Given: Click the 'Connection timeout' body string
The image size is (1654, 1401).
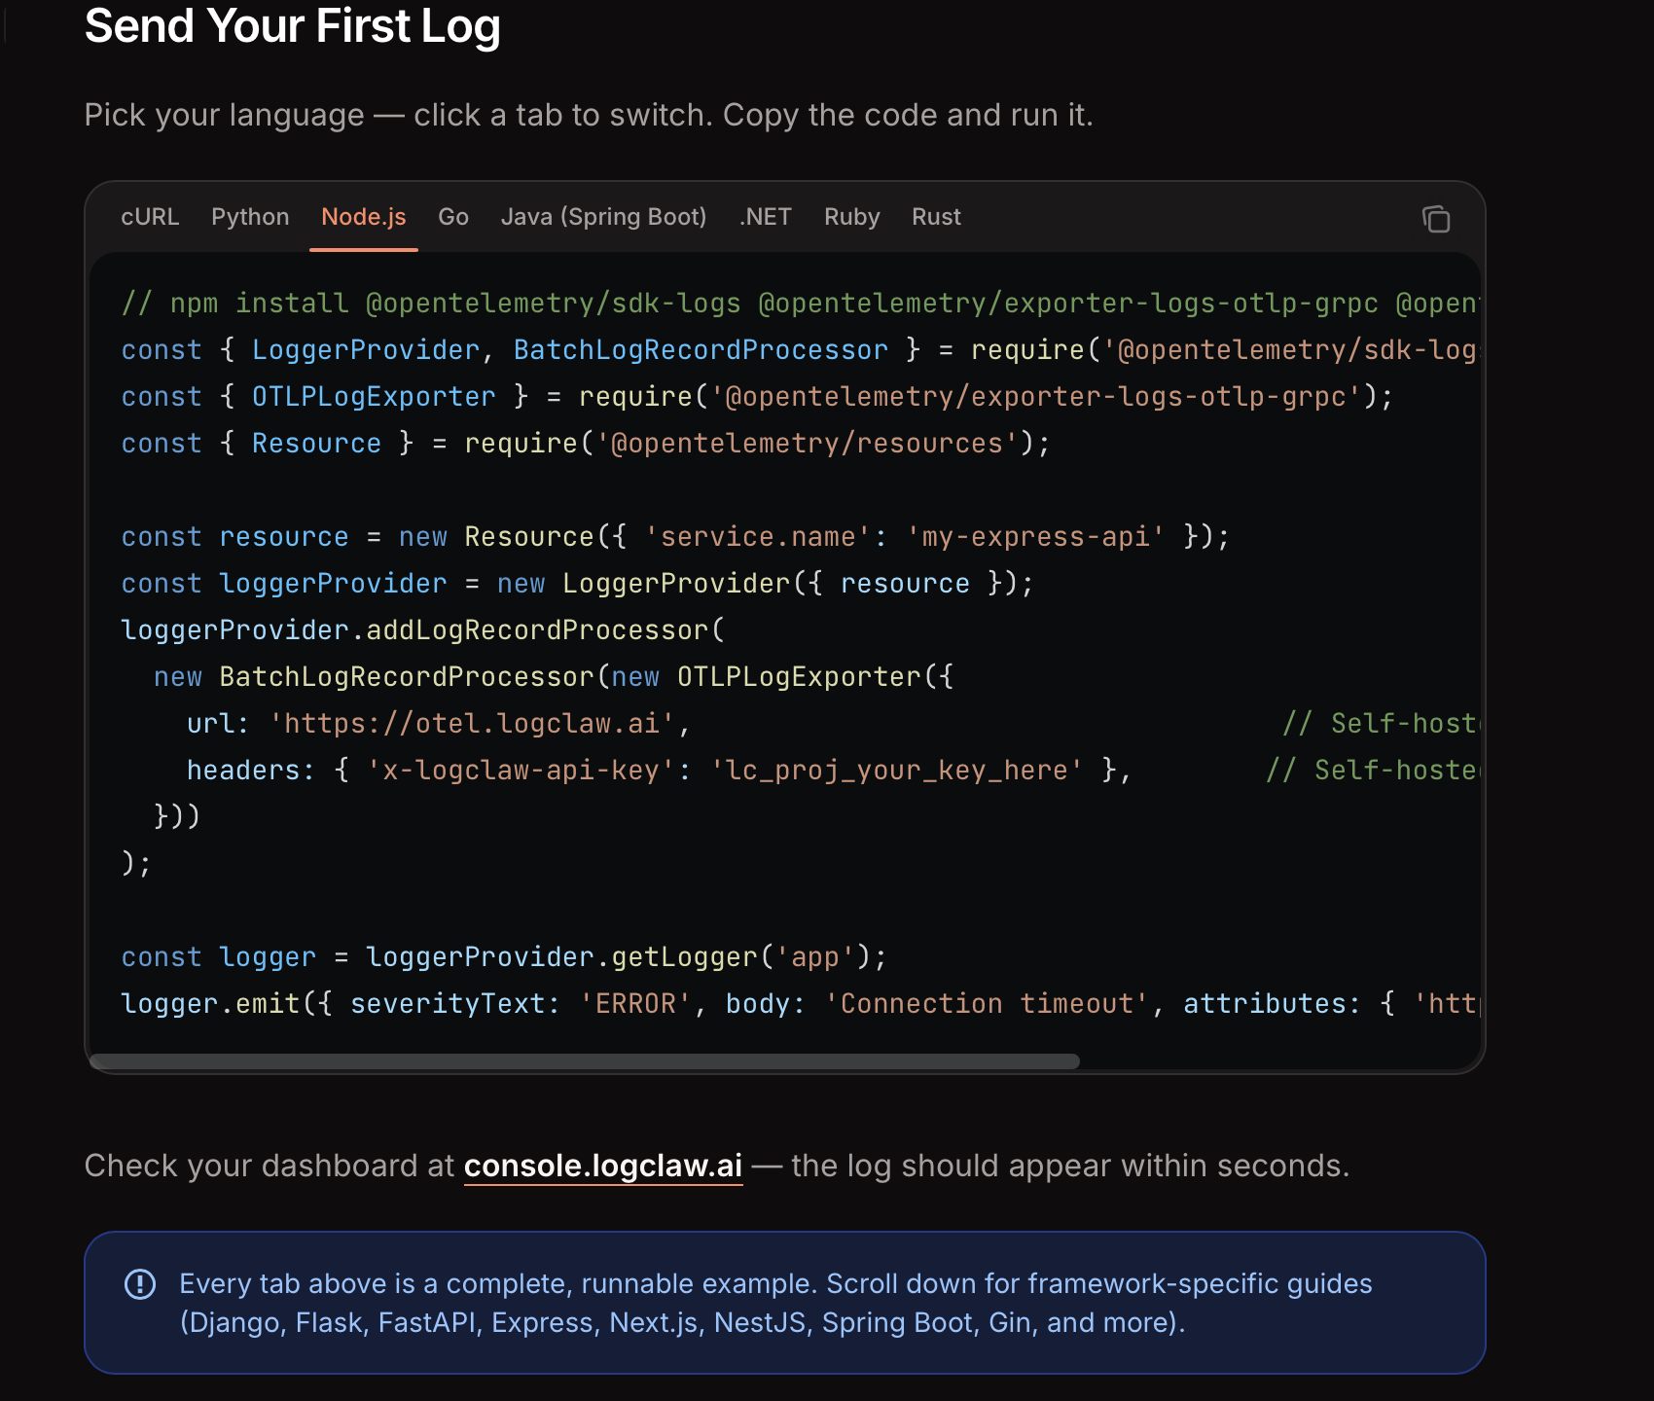Looking at the screenshot, I should pos(988,1004).
